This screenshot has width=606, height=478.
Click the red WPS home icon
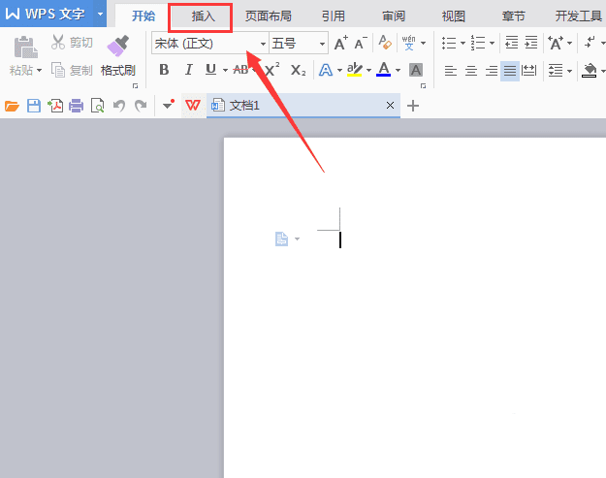[193, 105]
